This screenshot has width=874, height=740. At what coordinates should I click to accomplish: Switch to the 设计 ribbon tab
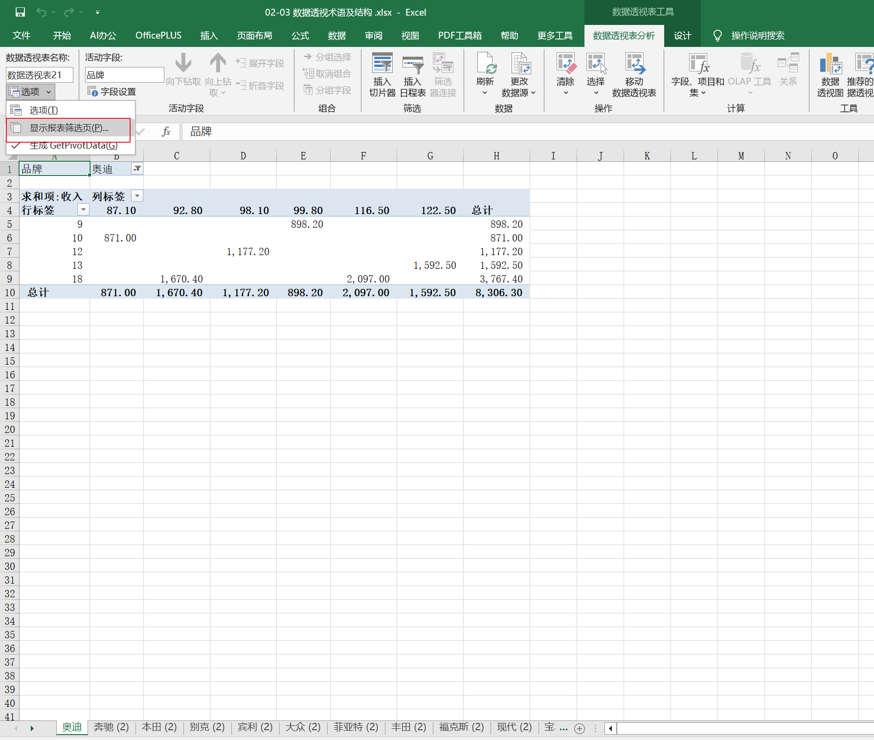(x=682, y=35)
